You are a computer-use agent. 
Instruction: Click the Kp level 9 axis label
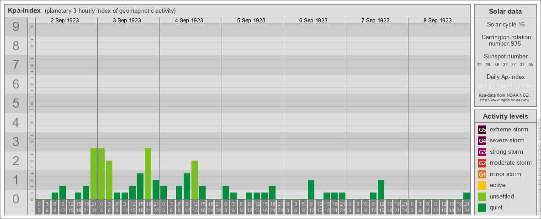click(x=16, y=27)
